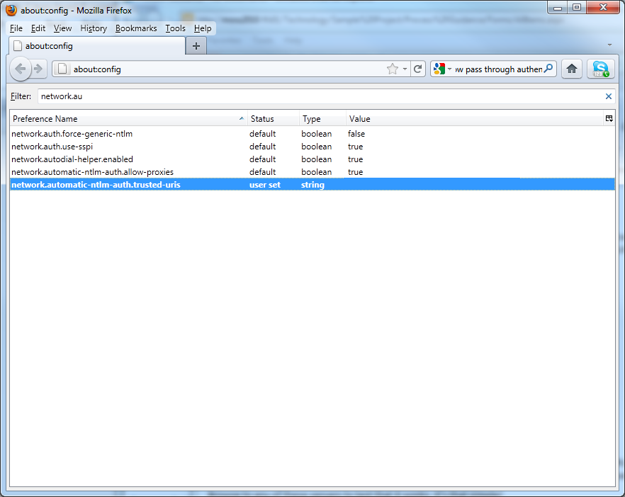
Task: Bookmark this page with the star icon
Action: [x=392, y=69]
